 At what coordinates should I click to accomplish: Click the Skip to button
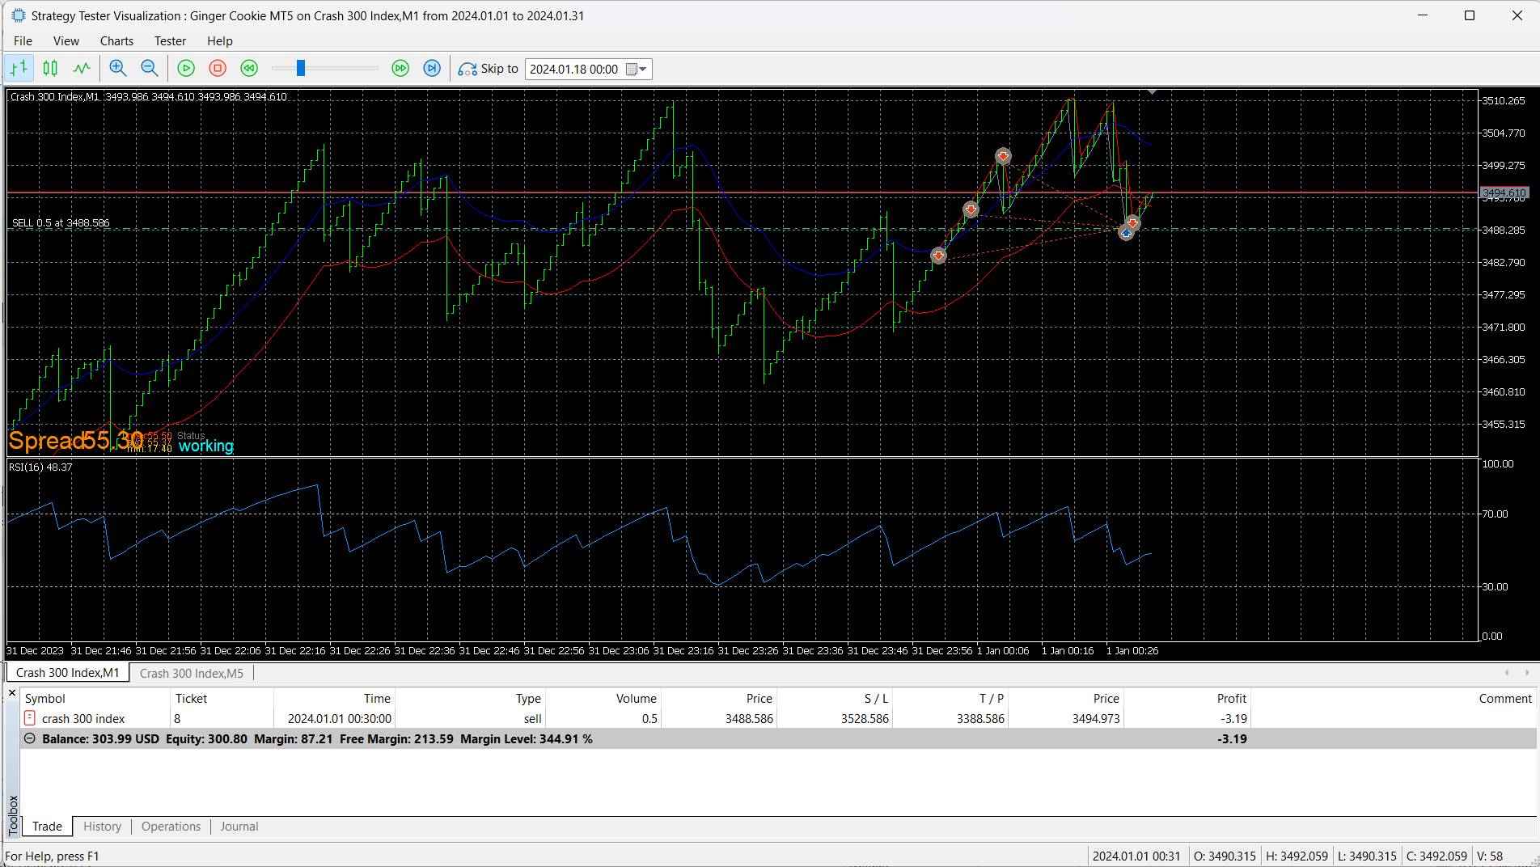(489, 69)
